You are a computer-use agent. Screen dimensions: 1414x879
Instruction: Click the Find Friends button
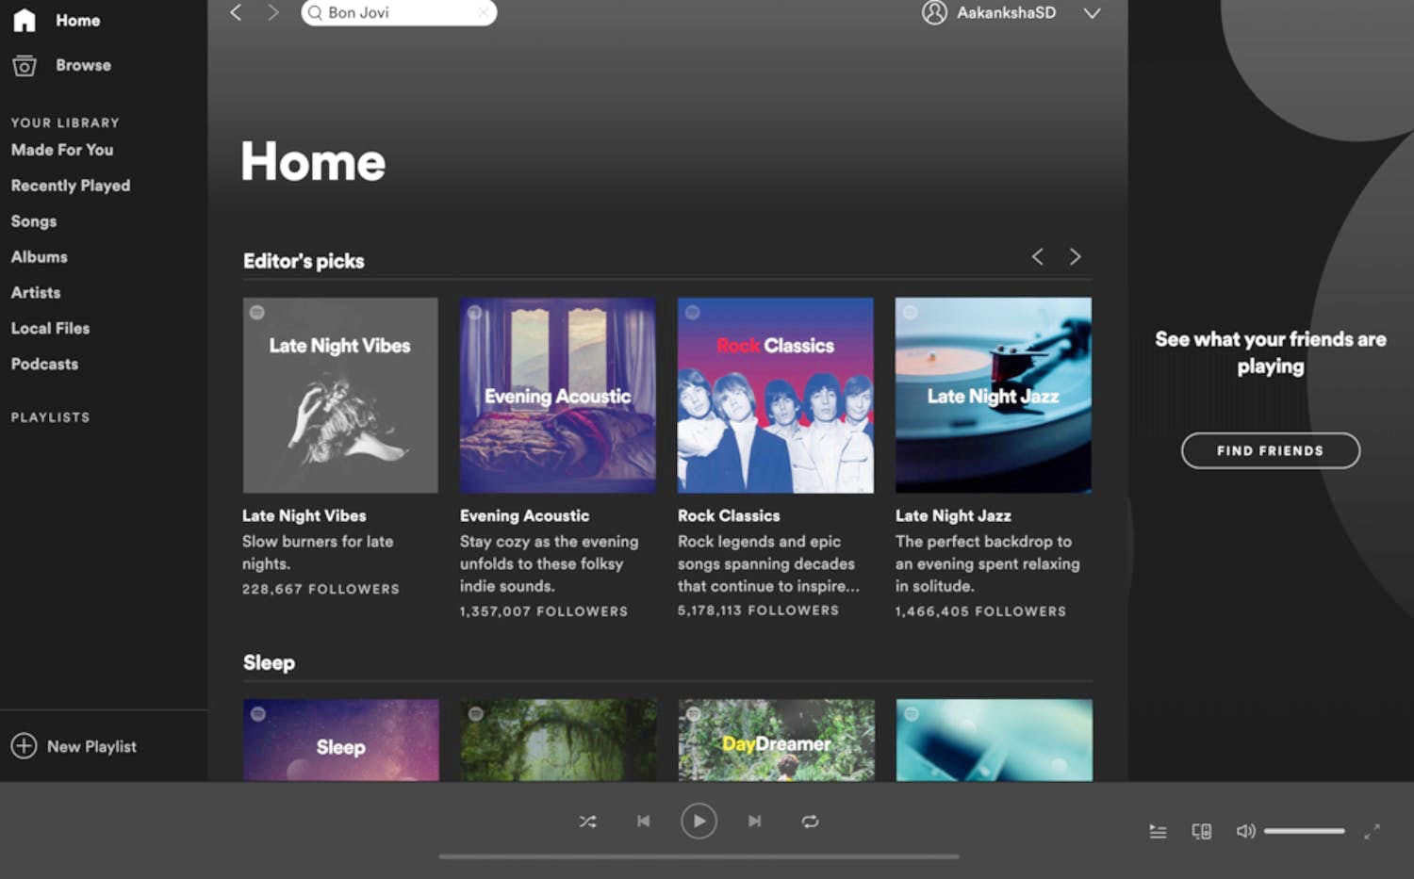1270,450
